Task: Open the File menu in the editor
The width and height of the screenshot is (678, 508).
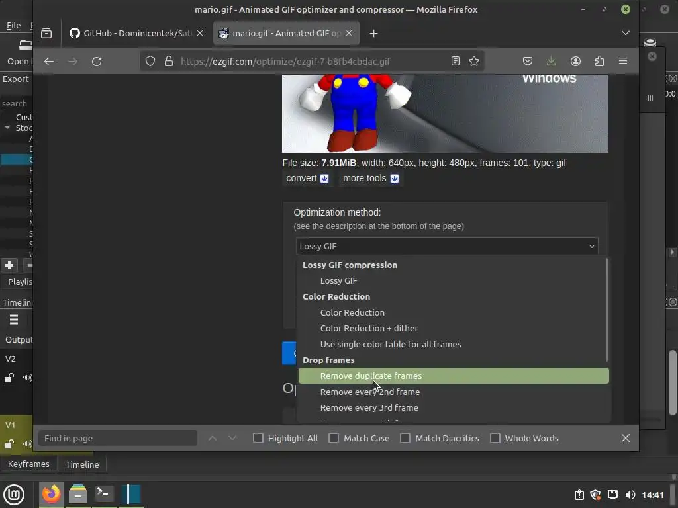Action: click(13, 26)
